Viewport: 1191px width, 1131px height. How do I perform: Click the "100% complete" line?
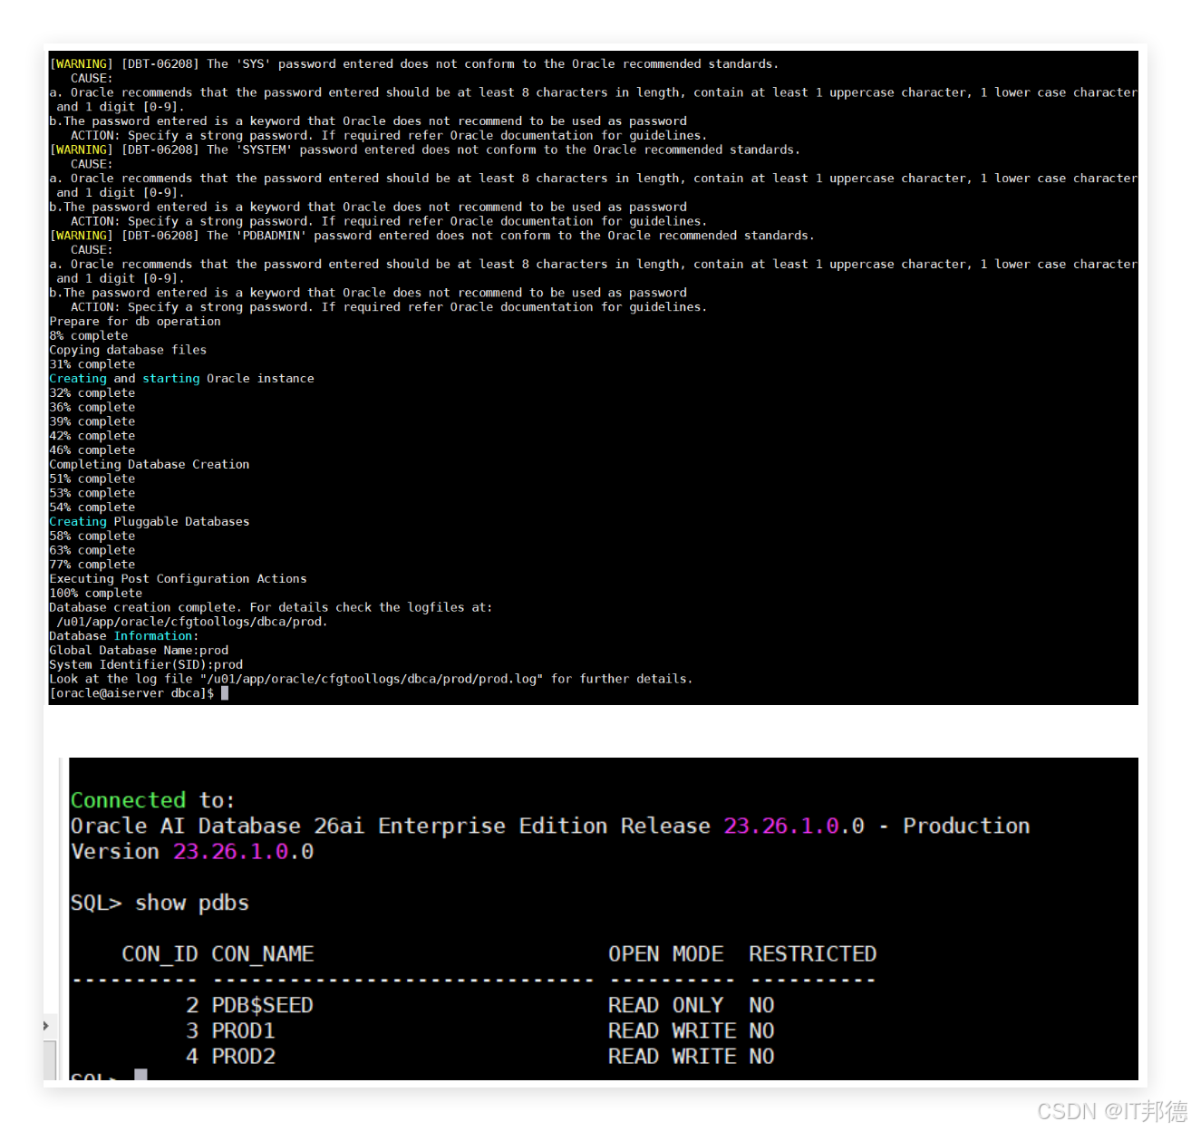96,594
